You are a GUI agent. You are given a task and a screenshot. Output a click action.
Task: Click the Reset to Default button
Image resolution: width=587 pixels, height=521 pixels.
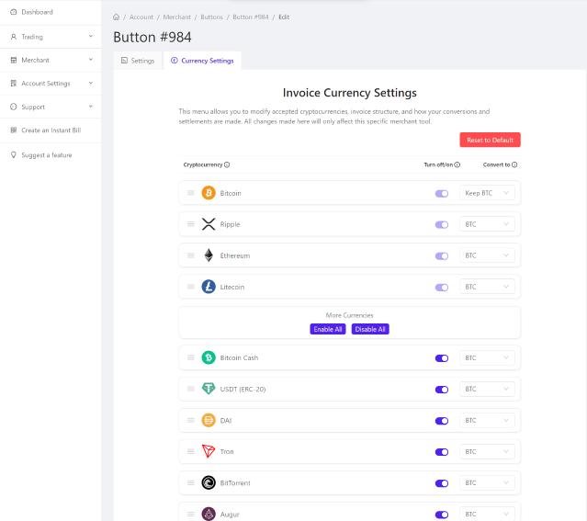tap(490, 141)
